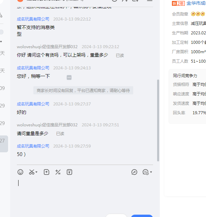Select the highlighted 27 conversation in sidebar
Viewport: 206px width, 217px height.
pyautogui.click(x=3, y=141)
